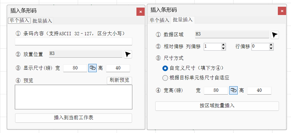Screen dimensions: 291x133
Task: Switch to 批量插入 tab in left dialog
Action: pyautogui.click(x=42, y=21)
